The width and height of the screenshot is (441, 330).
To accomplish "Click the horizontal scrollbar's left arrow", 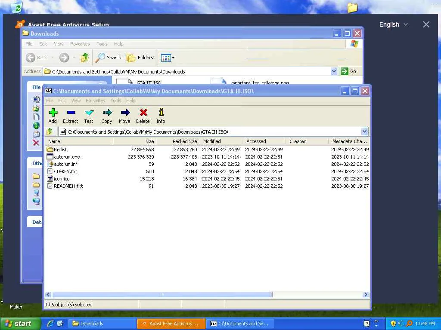I will 48,295.
